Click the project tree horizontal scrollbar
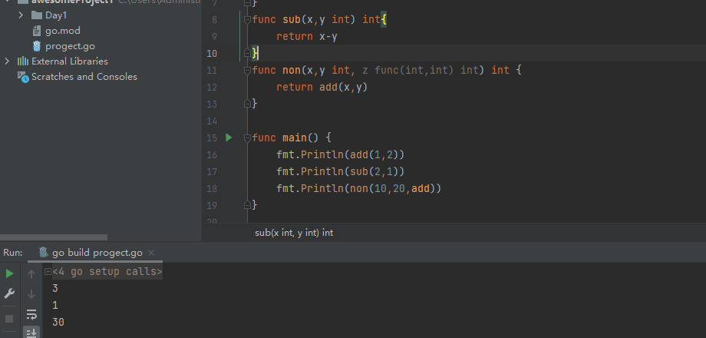This screenshot has height=338, width=706. (x=54, y=237)
